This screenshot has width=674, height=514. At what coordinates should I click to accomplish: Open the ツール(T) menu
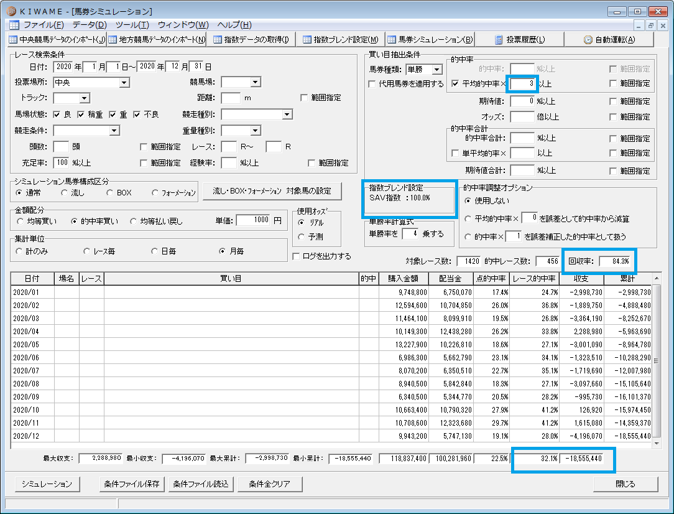[x=132, y=25]
